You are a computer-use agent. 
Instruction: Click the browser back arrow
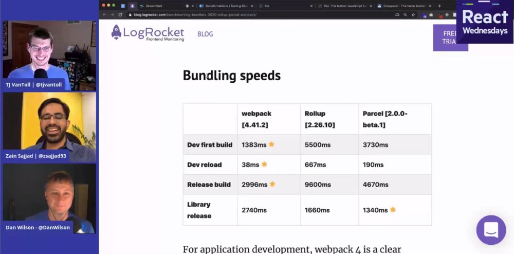[x=104, y=15]
